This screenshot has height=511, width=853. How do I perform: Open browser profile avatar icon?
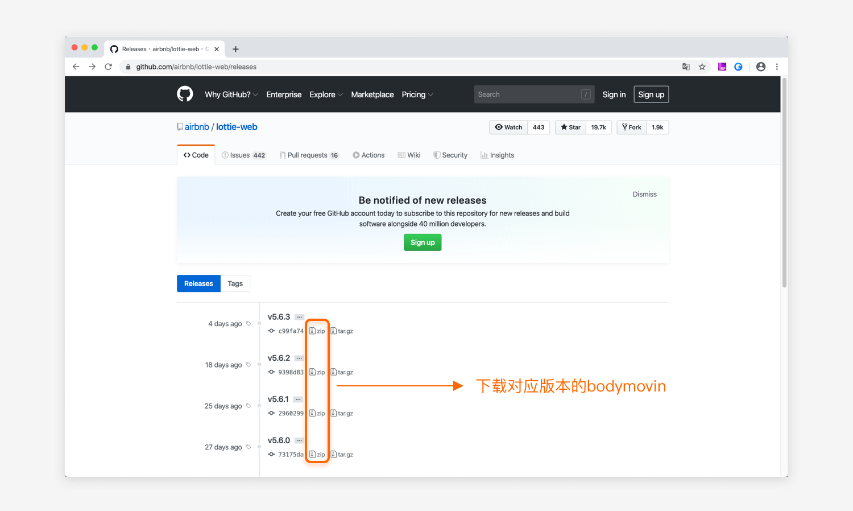[x=761, y=67]
